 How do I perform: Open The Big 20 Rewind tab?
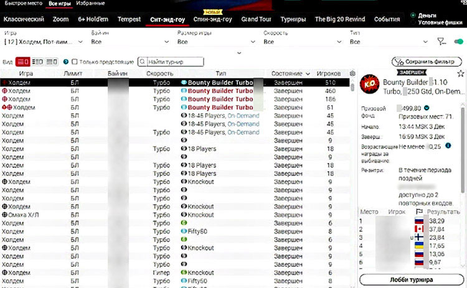[x=340, y=19]
